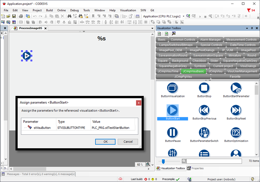Pick the ButtonOptimization toolbox icon

click(x=236, y=133)
